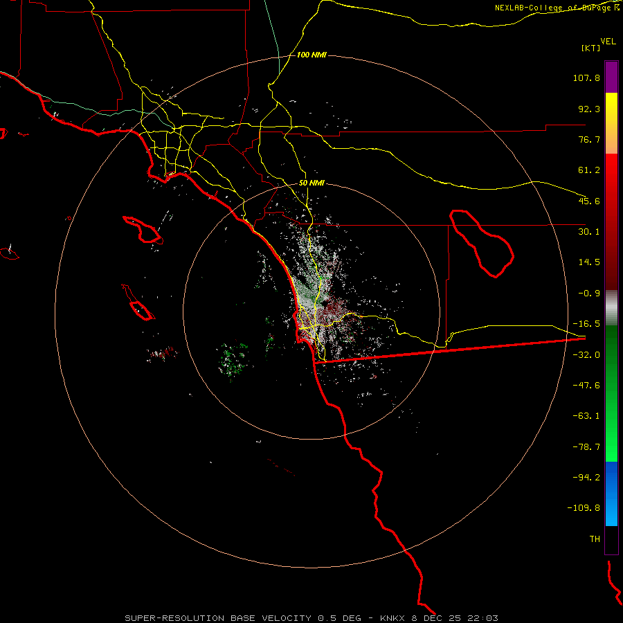This screenshot has height=623, width=623.
Task: Click the 50 NMI range ring label
Action: coord(312,183)
